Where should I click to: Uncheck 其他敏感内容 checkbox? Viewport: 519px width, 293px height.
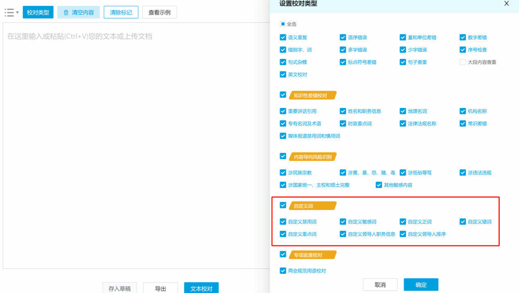(x=379, y=185)
